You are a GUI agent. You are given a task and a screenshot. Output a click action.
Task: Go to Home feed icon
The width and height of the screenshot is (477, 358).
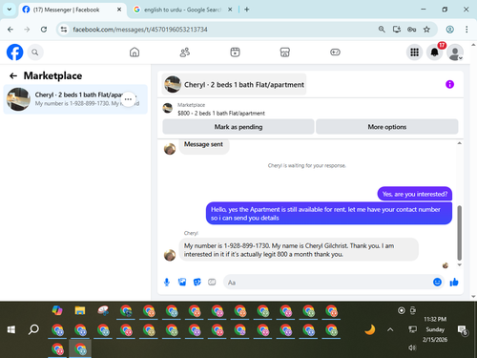tap(135, 53)
